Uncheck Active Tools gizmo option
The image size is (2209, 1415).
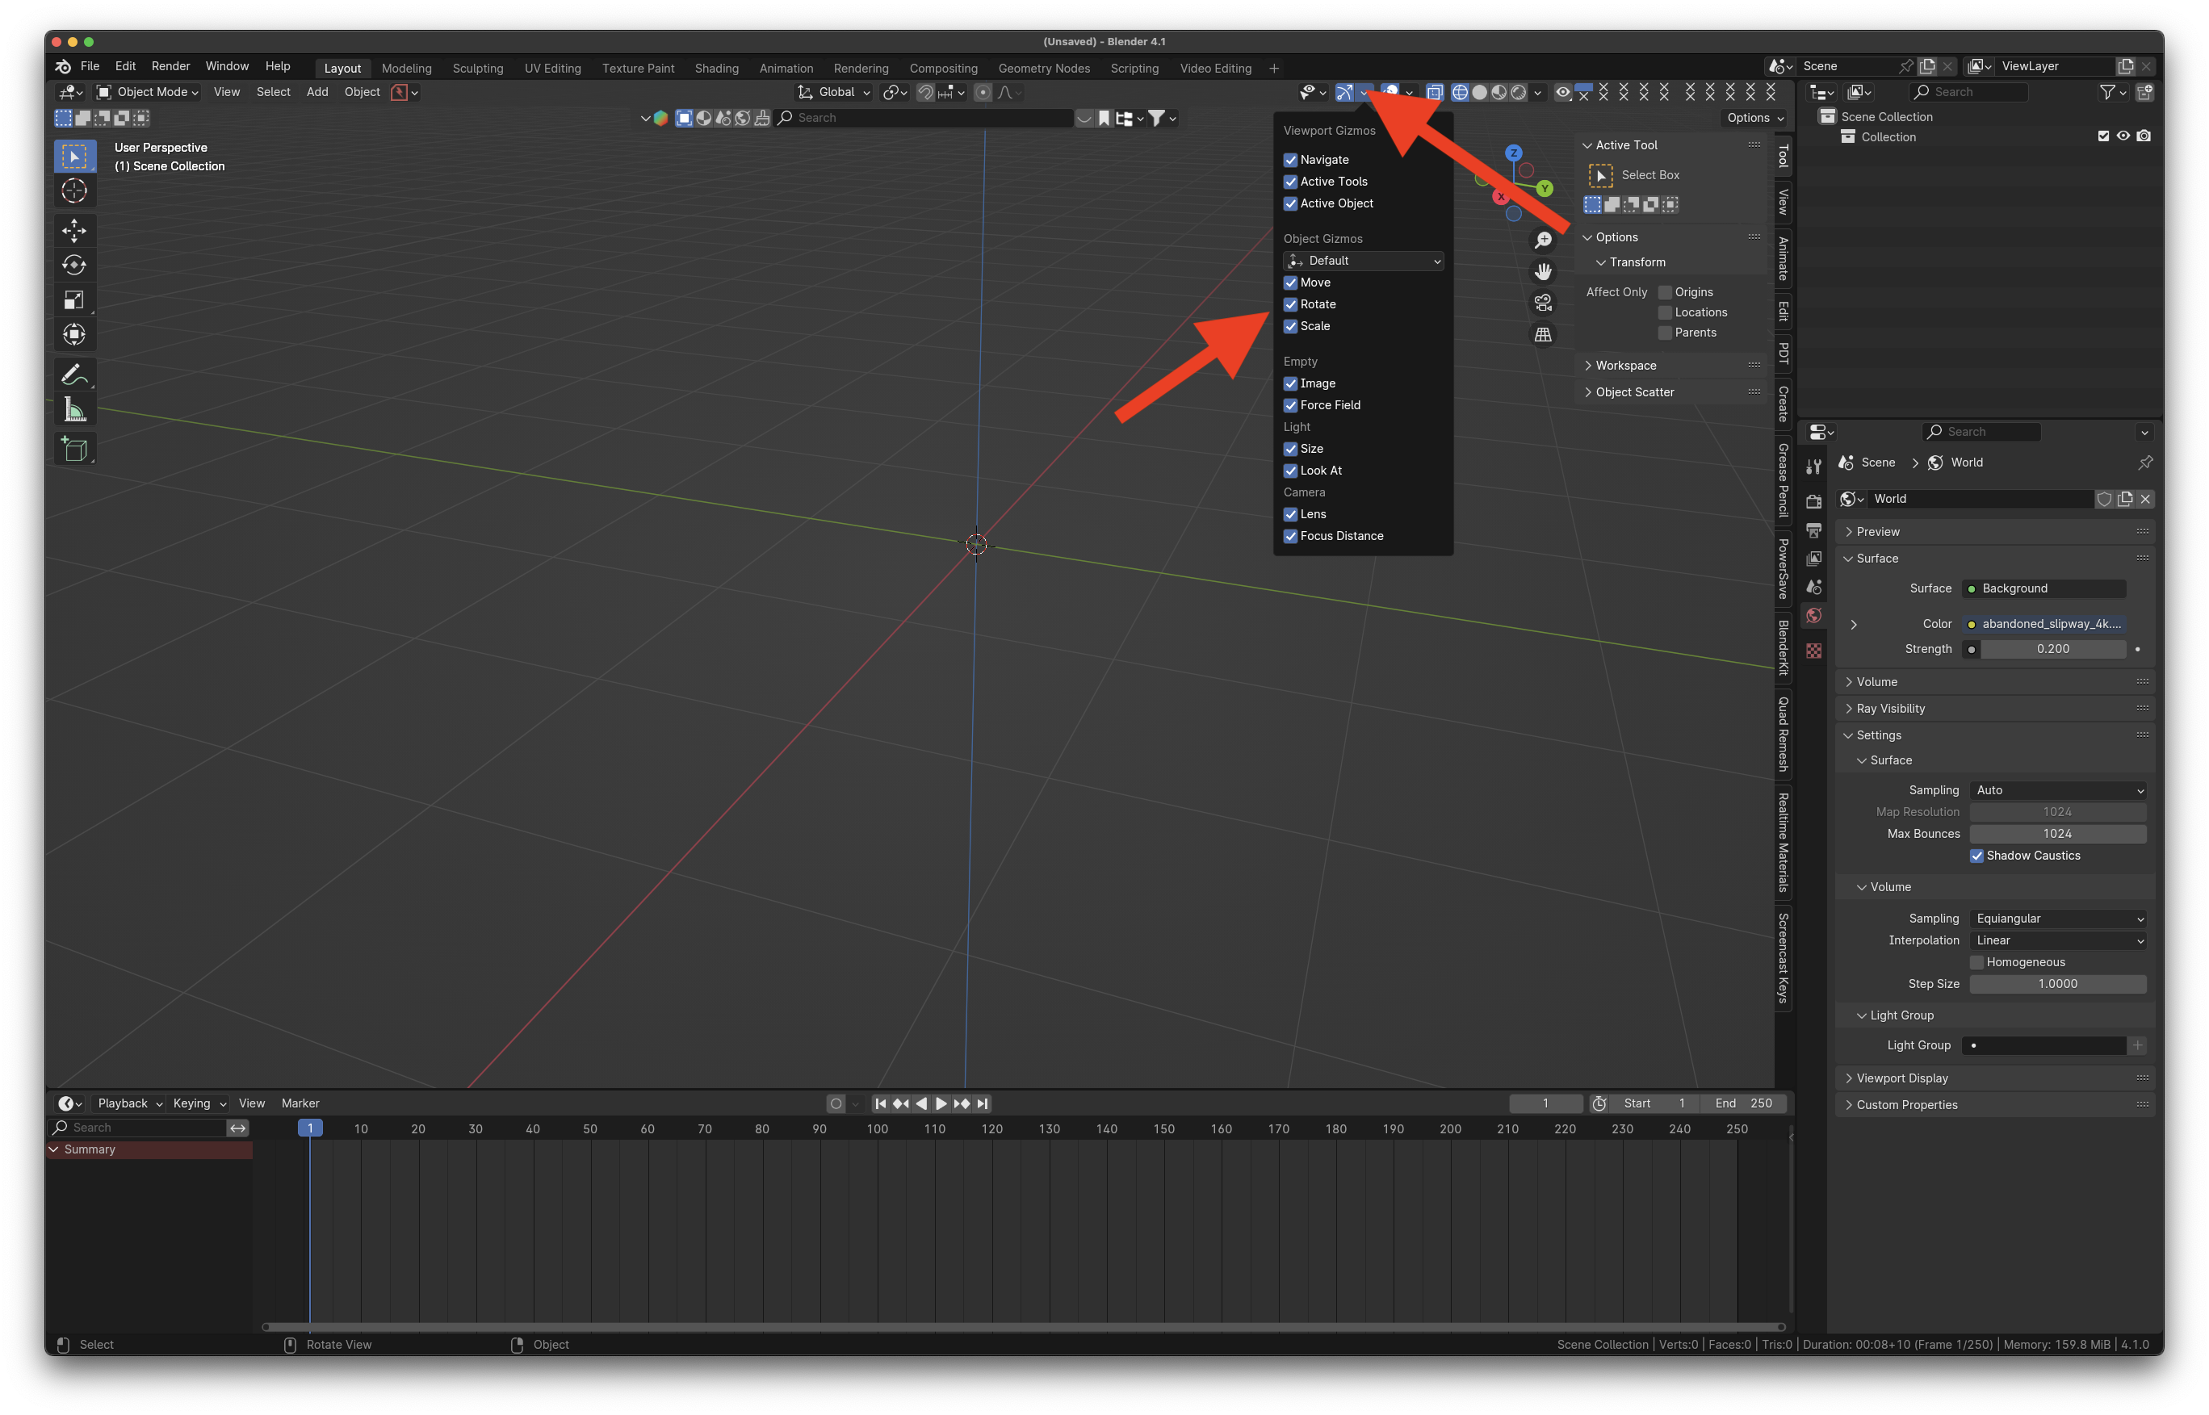click(x=1290, y=182)
